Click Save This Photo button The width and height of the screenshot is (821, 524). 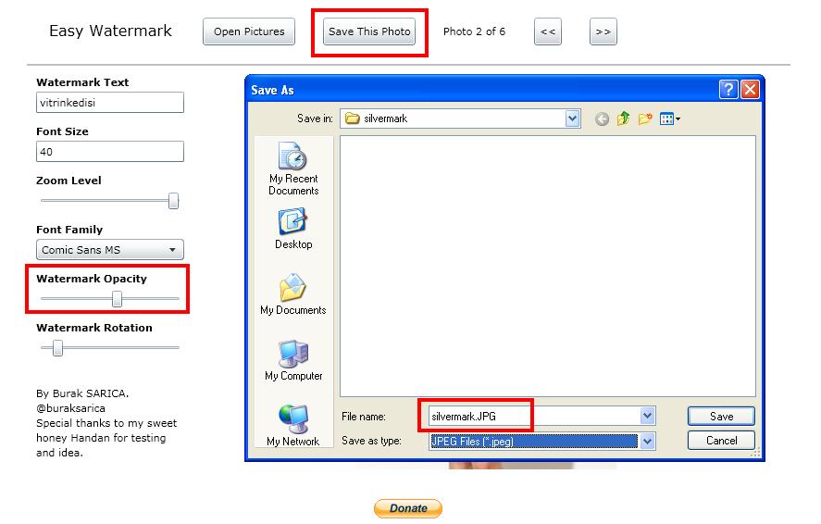coord(369,31)
